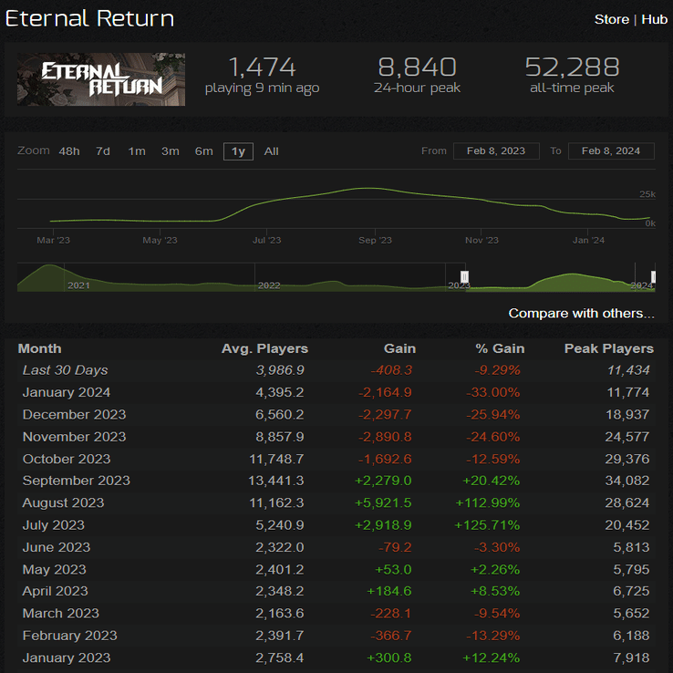Select the December 2023 row label
Screen dimensions: 673x673
click(74, 415)
